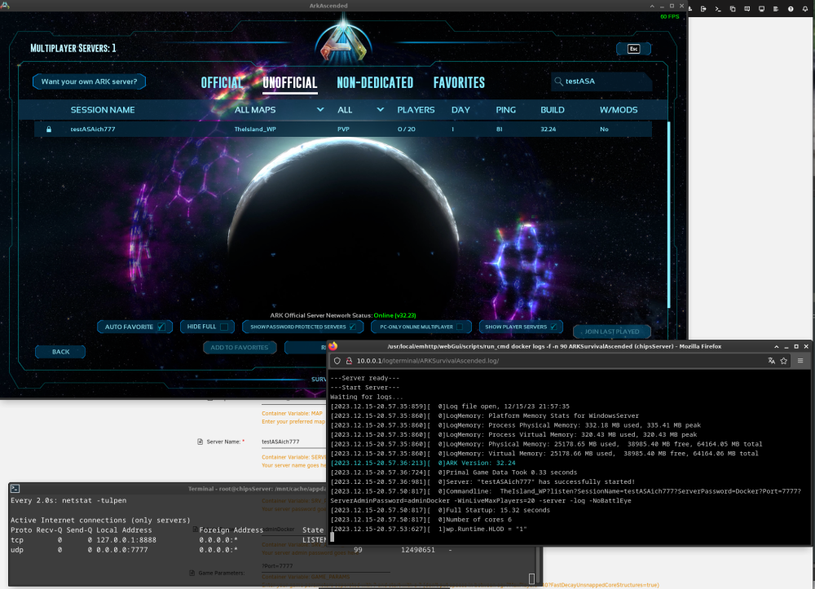Click TheIsland_WP map cell
815x589 pixels.
coord(255,130)
